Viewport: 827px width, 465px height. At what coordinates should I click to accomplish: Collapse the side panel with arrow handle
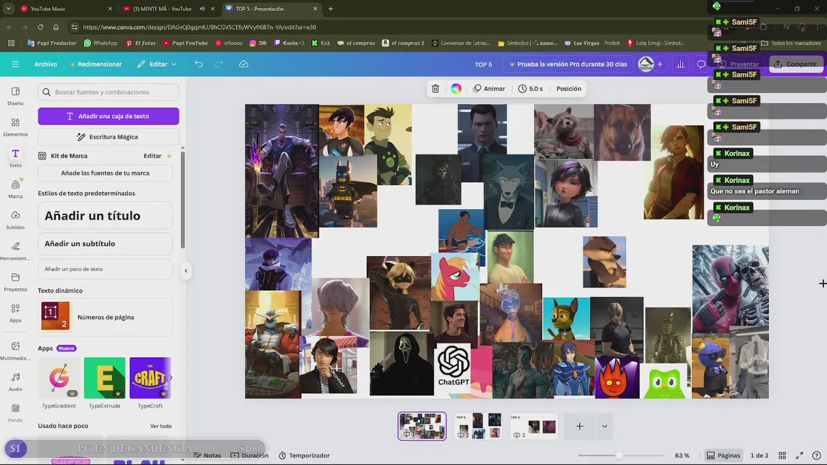pyautogui.click(x=186, y=271)
